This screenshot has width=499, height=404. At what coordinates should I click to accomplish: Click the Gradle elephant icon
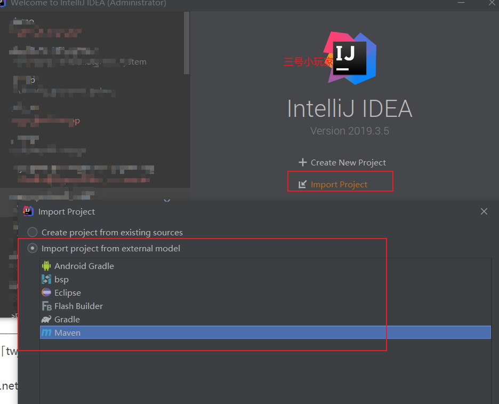click(46, 319)
